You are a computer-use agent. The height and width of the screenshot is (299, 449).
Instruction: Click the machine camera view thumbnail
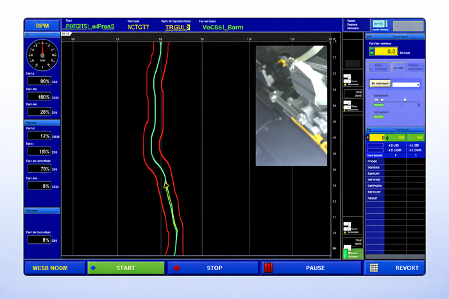pyautogui.click(x=291, y=106)
